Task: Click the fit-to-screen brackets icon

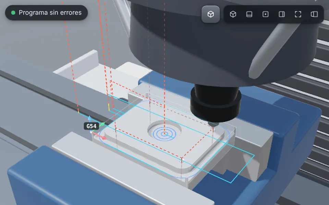Action: (298, 14)
